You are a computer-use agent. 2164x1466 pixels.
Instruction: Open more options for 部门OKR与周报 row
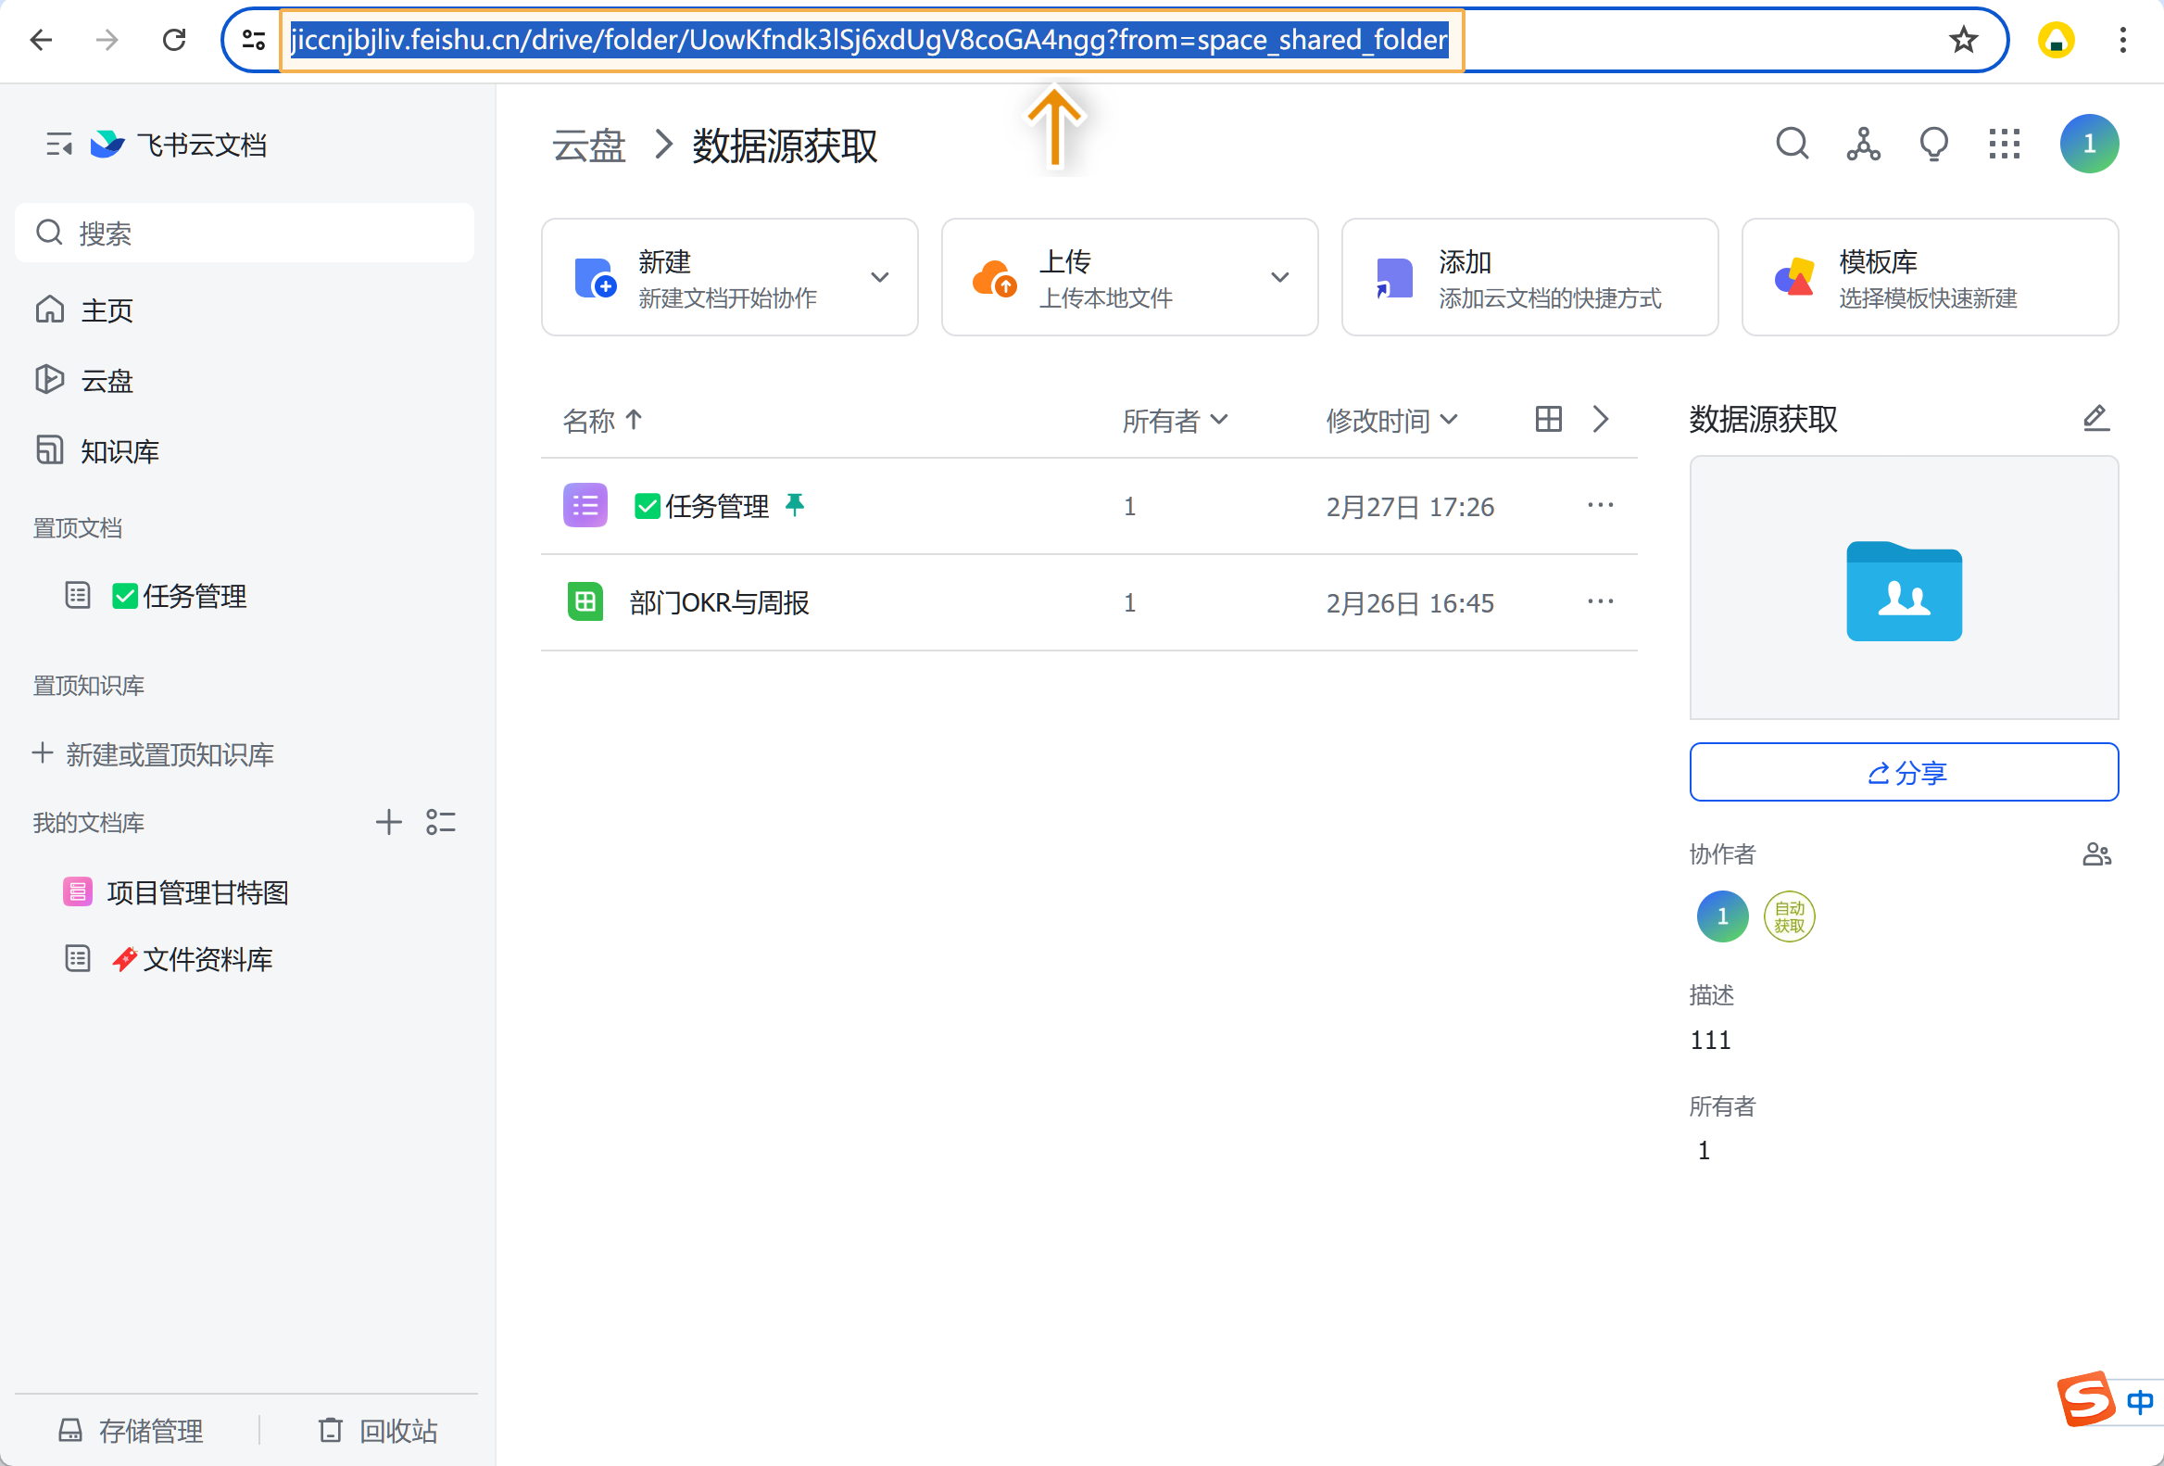tap(1600, 601)
